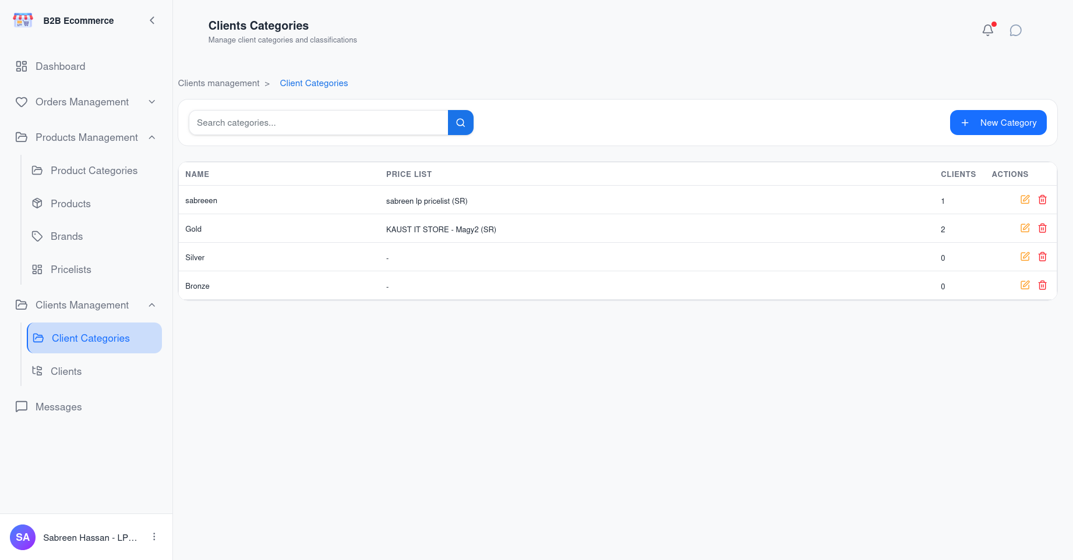Create a New Category
This screenshot has height=560, width=1073.
(998, 123)
